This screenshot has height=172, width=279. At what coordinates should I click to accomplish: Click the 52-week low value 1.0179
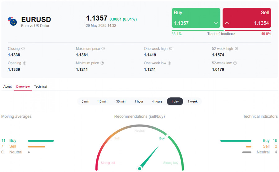click(218, 69)
